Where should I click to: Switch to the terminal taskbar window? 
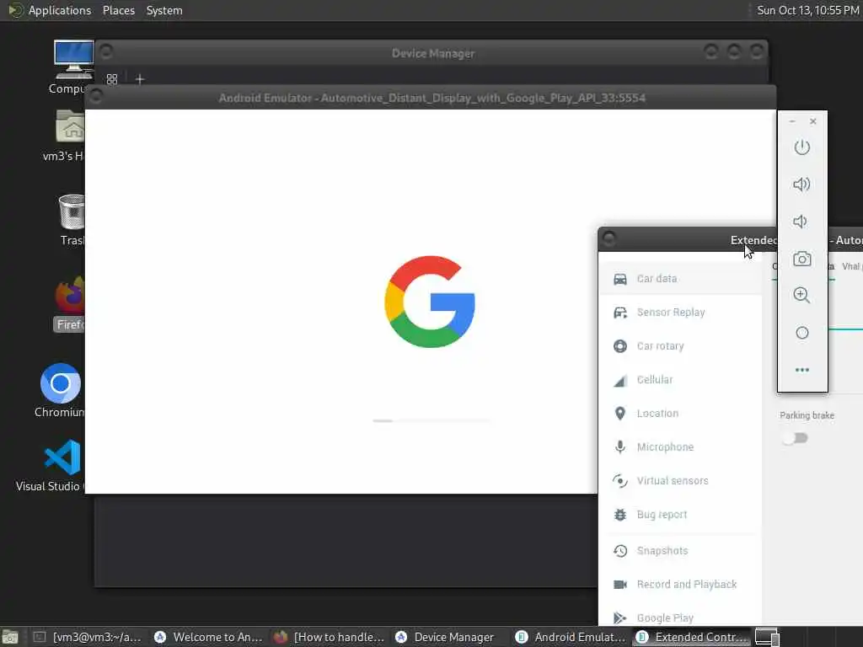tap(88, 637)
